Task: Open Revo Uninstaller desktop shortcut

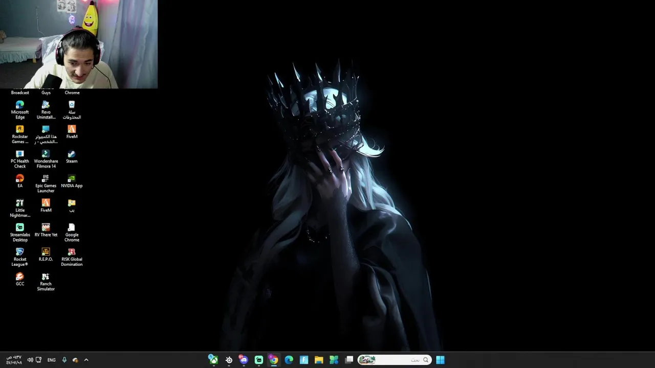Action: (x=46, y=110)
